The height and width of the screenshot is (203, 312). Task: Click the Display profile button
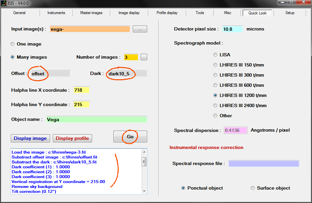click(72, 138)
